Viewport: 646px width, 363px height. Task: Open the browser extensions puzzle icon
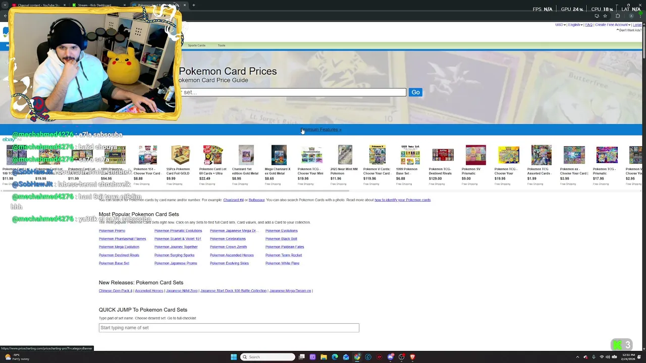[618, 16]
